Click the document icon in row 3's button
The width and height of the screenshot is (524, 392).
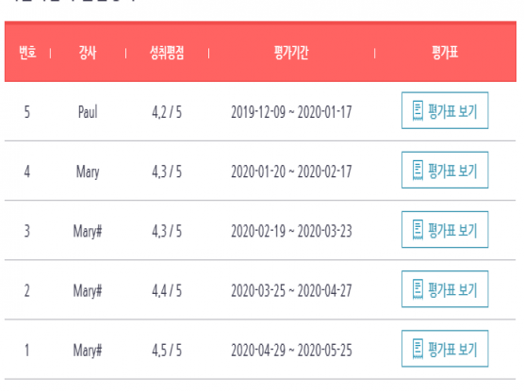418,230
